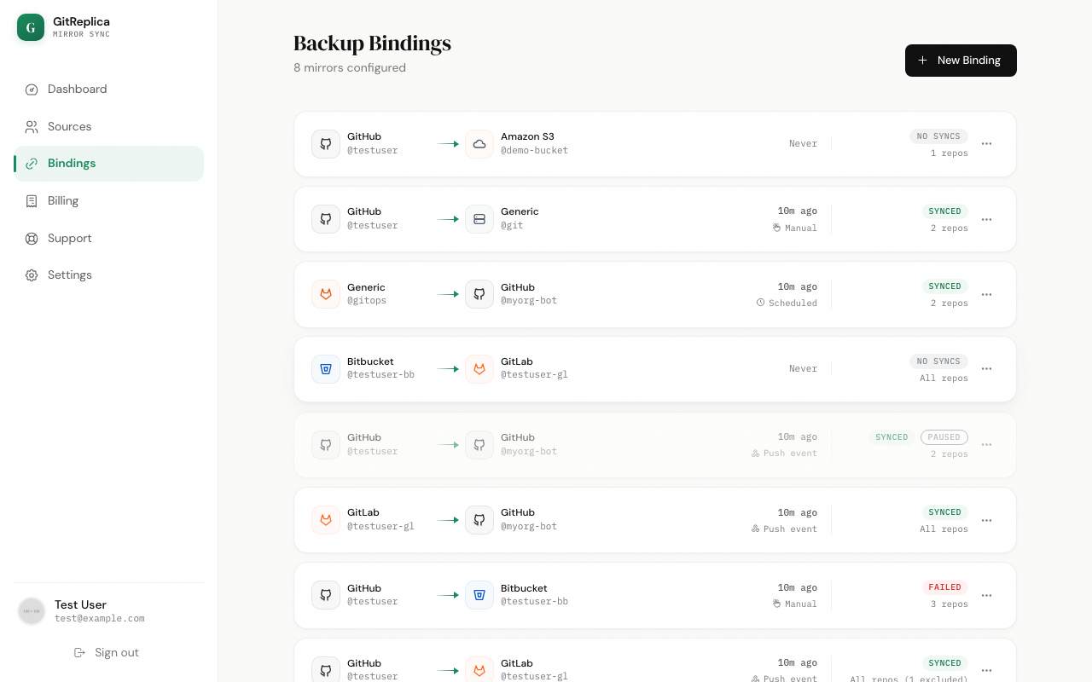
Task: Click the PAUSED status badge
Action: click(x=944, y=437)
